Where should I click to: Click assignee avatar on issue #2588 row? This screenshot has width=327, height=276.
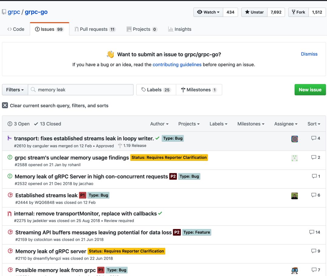pyautogui.click(x=295, y=158)
